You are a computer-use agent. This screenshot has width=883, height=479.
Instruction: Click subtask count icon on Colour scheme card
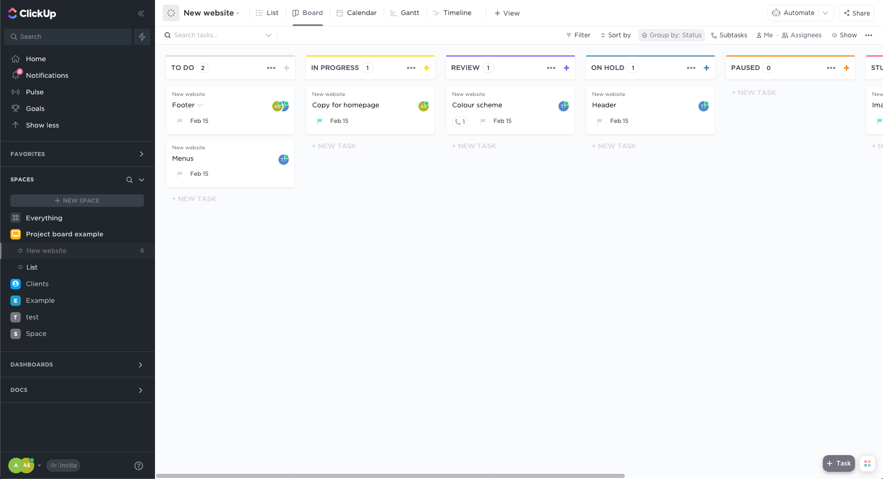(460, 121)
